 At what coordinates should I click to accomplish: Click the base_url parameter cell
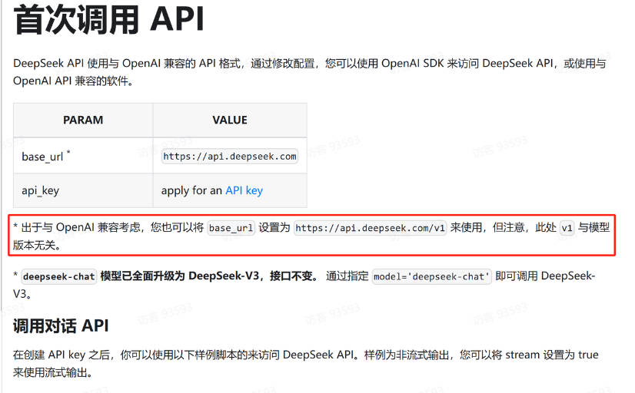click(x=83, y=156)
